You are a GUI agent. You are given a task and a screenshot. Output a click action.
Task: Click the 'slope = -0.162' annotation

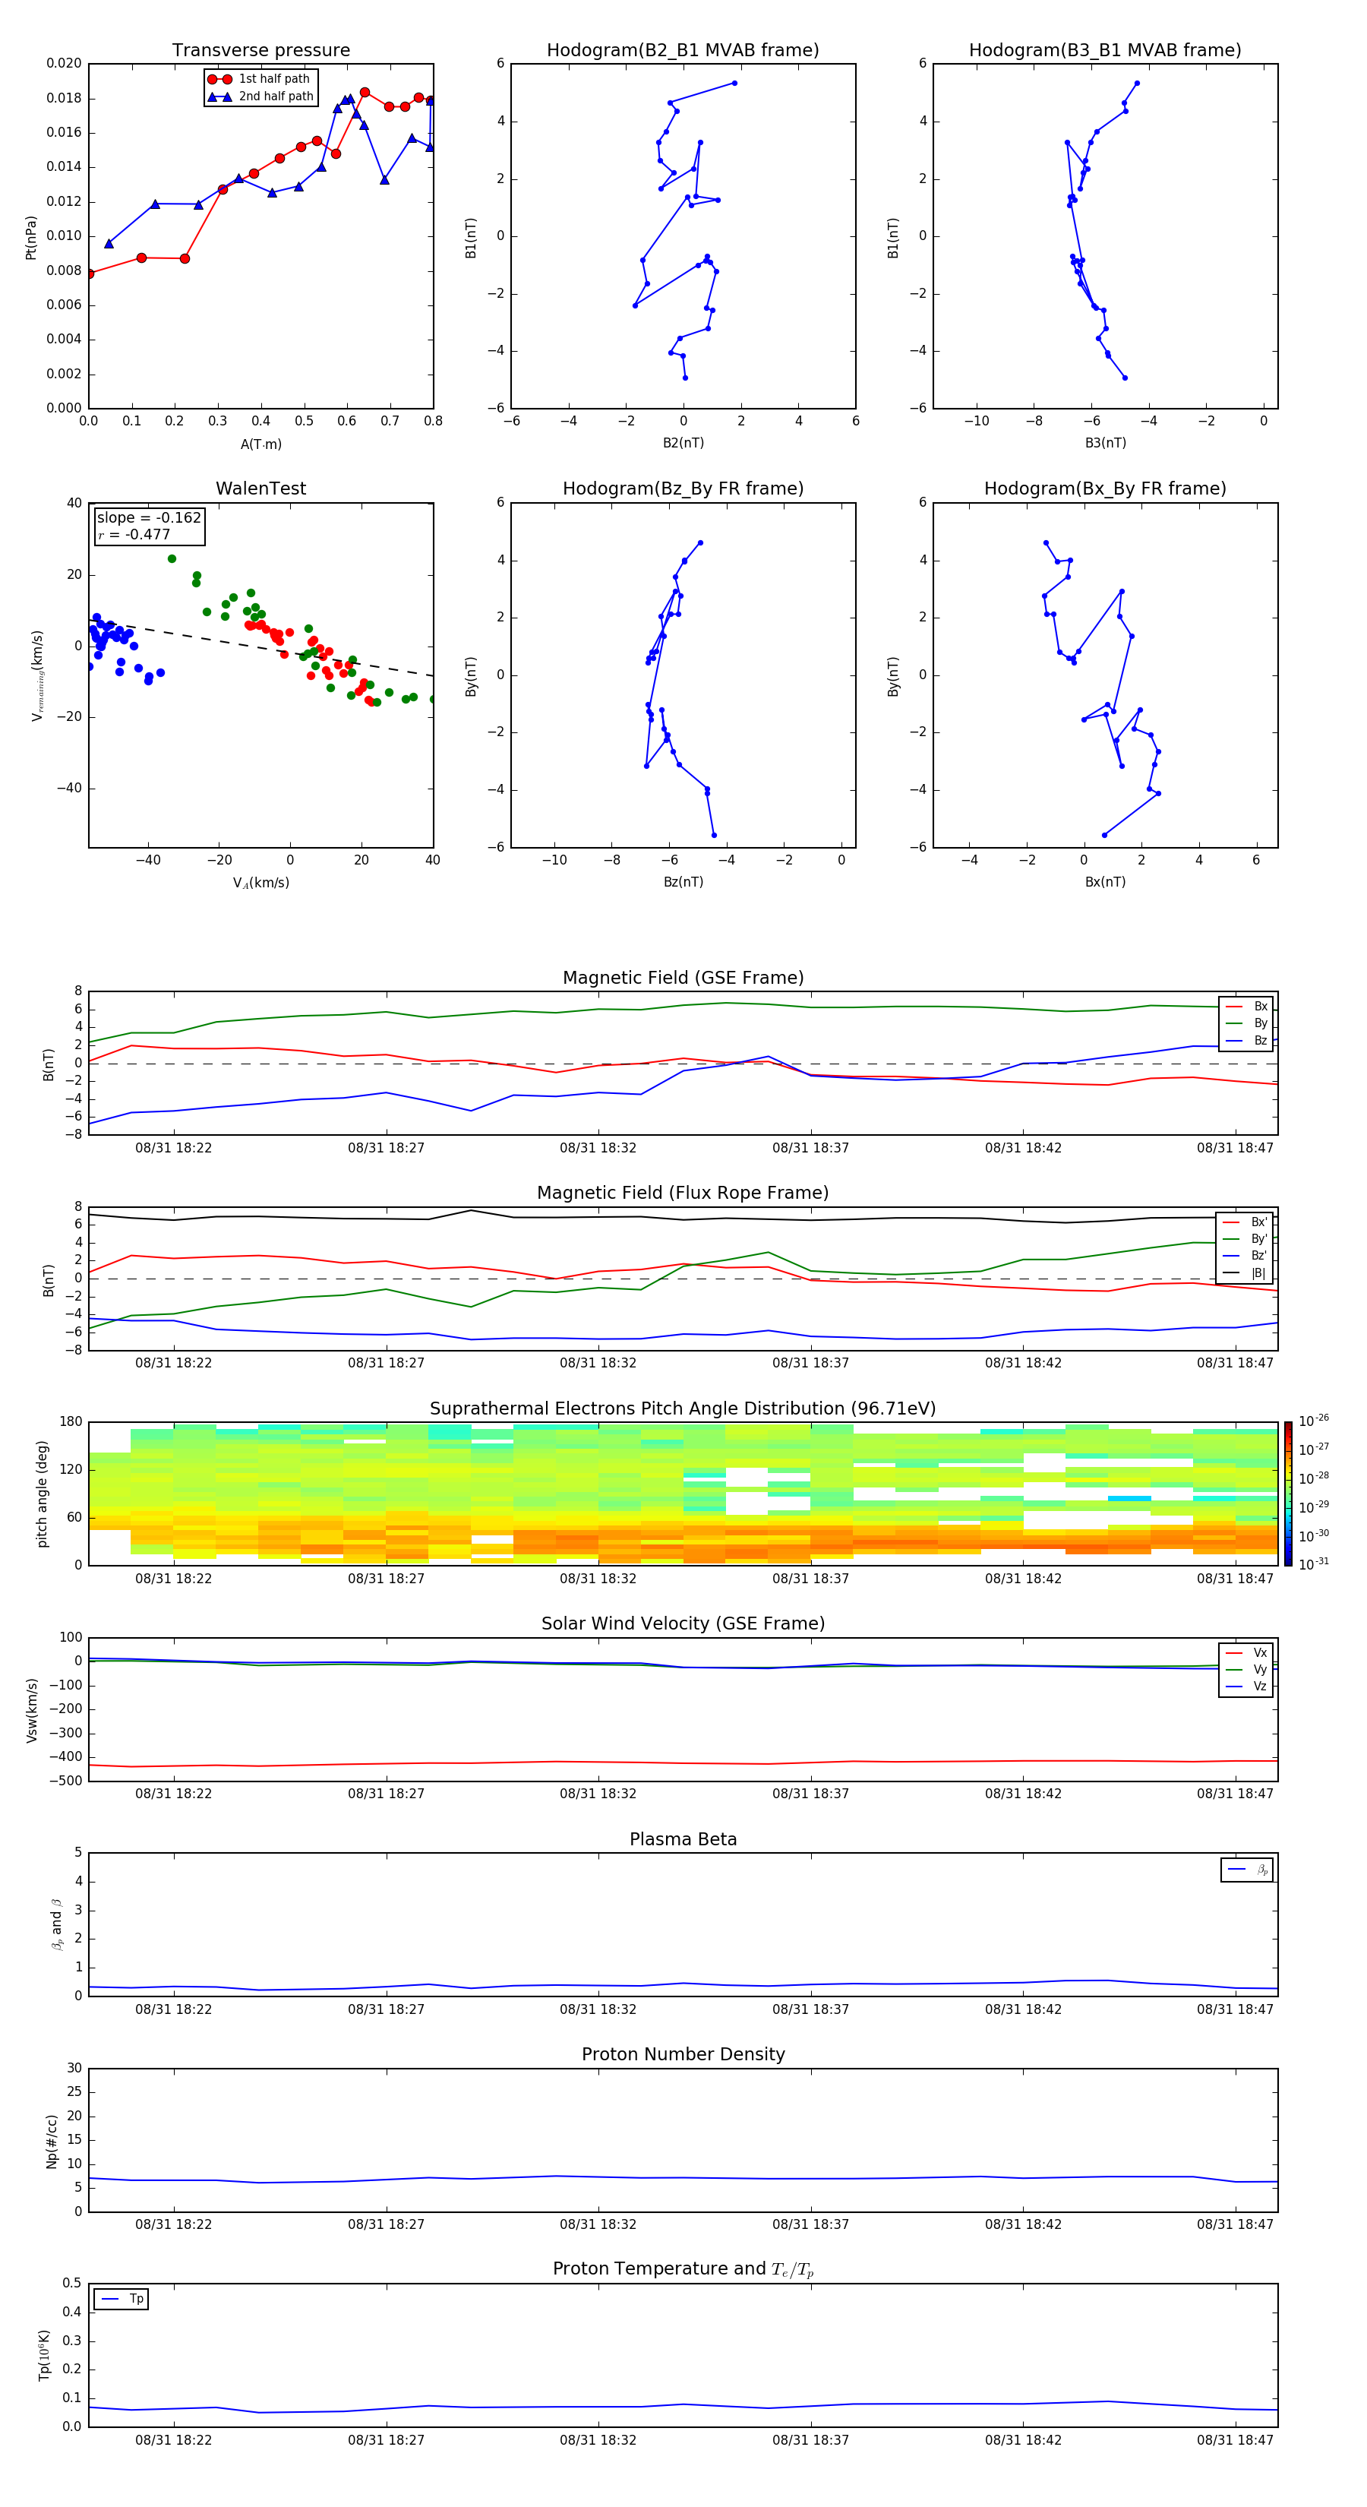click(149, 518)
